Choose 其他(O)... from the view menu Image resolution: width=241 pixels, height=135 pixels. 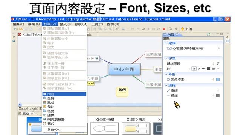coord(64,129)
